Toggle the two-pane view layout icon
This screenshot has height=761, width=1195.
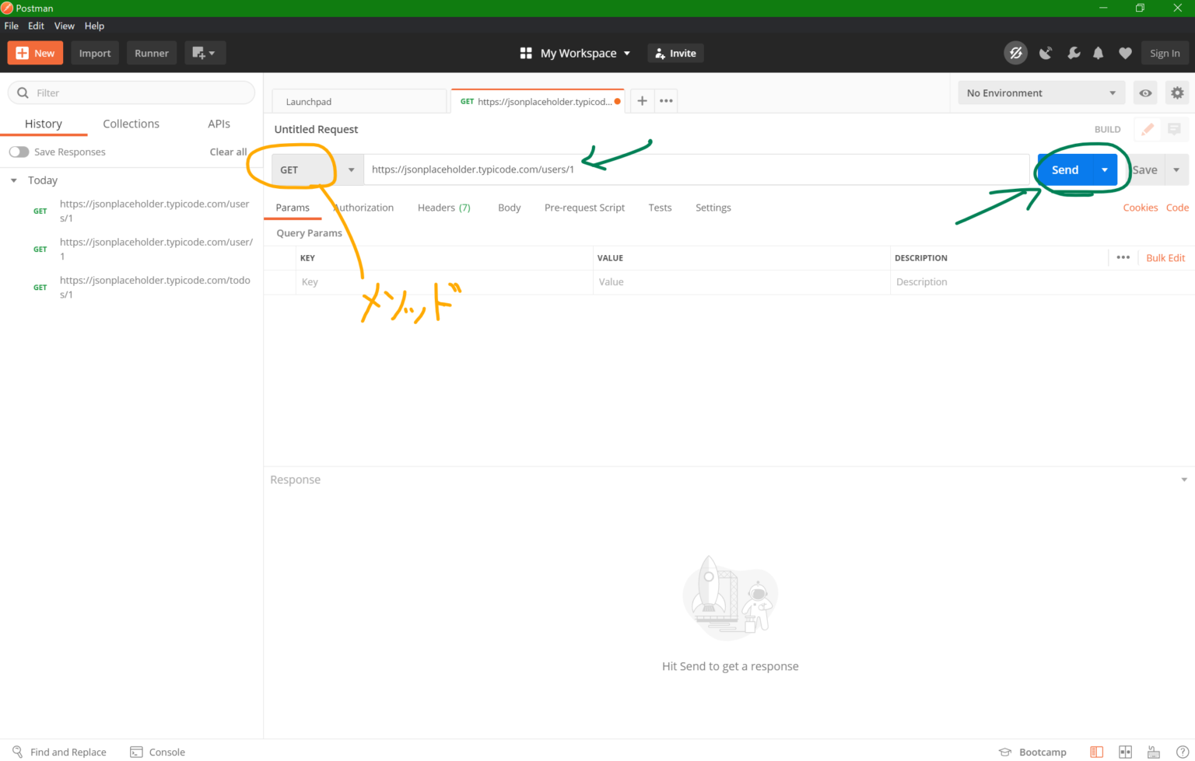(x=1125, y=752)
